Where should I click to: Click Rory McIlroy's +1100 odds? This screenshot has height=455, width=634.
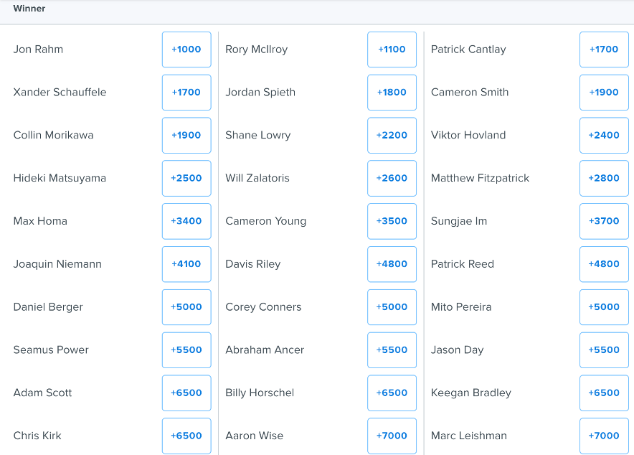(x=392, y=50)
